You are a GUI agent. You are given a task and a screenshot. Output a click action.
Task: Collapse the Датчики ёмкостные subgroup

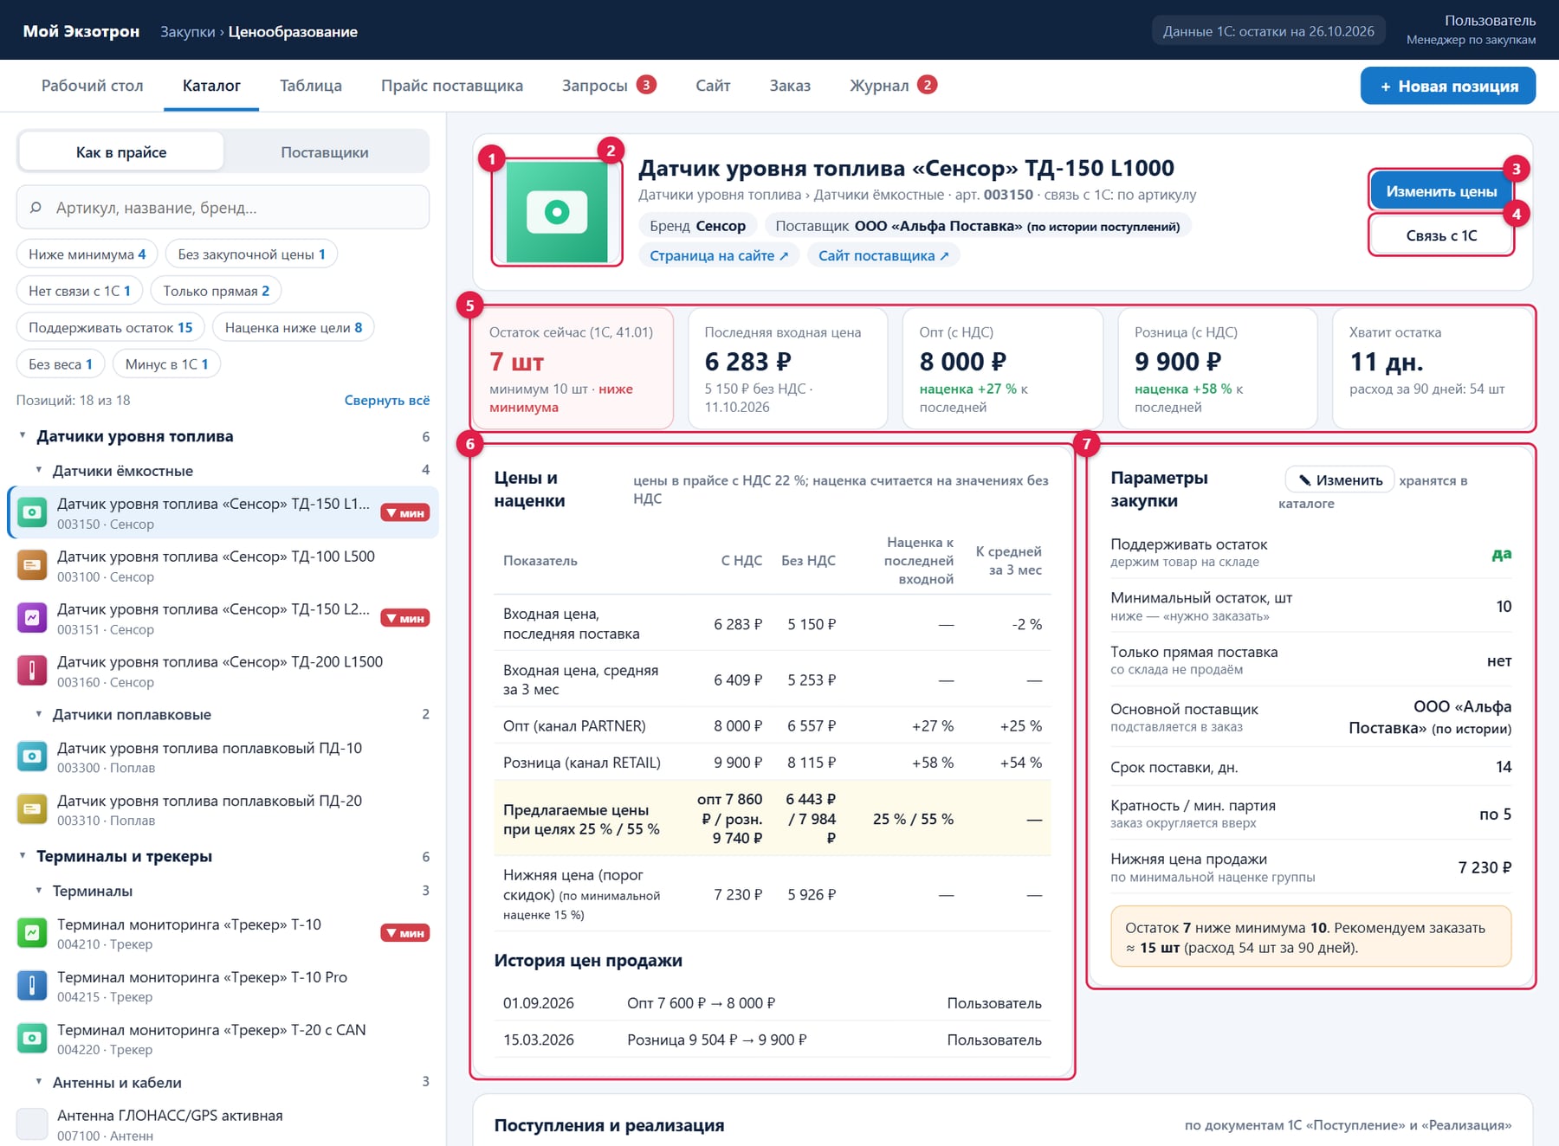tap(38, 470)
